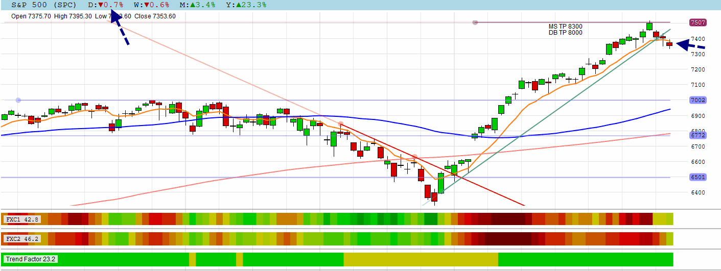721x271 pixels.
Task: Select the 7002 price level tag
Action: click(698, 100)
